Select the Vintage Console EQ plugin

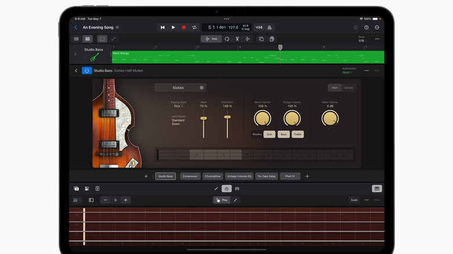tap(239, 176)
